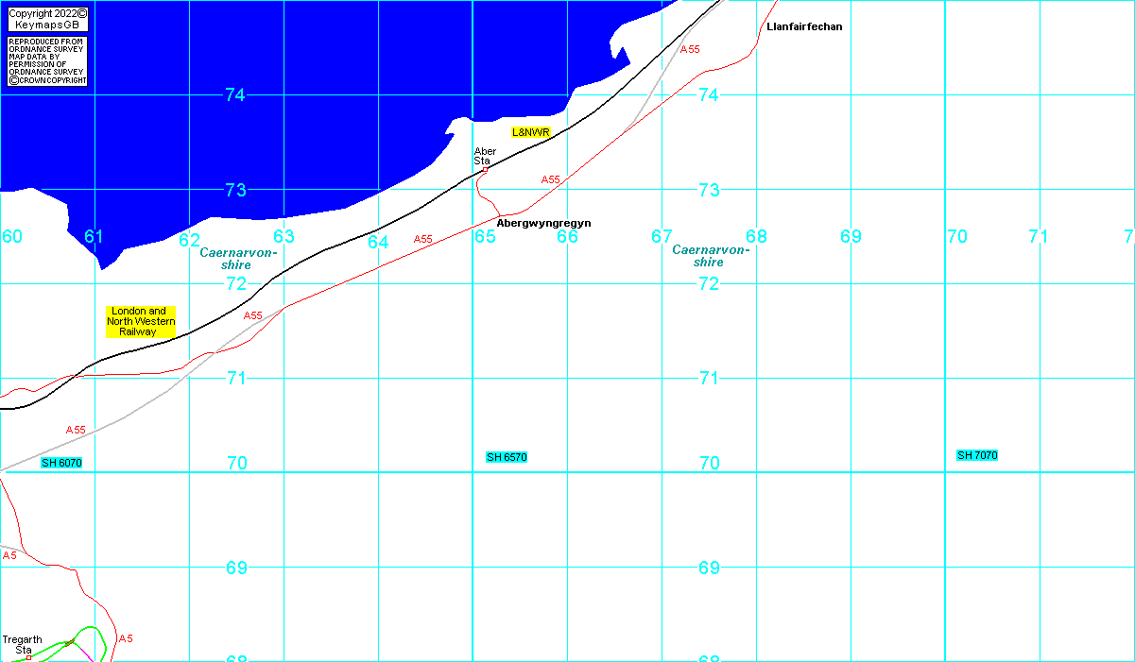
Task: Select the easting grid number 64
Action: 378,243
